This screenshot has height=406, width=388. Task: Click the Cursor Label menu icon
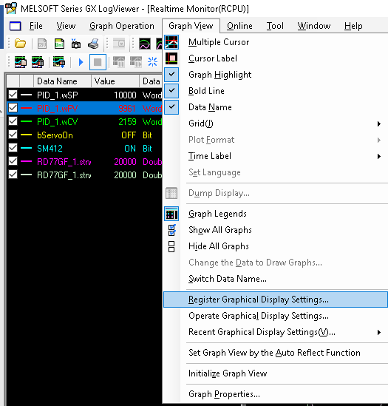[x=171, y=58]
